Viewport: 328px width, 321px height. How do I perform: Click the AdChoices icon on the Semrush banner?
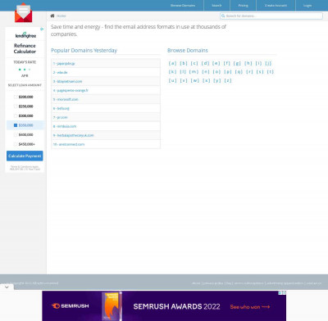tap(280, 293)
